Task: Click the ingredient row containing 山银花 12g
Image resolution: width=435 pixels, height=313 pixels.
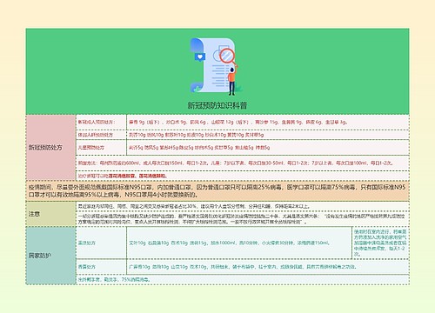Action: (268, 122)
